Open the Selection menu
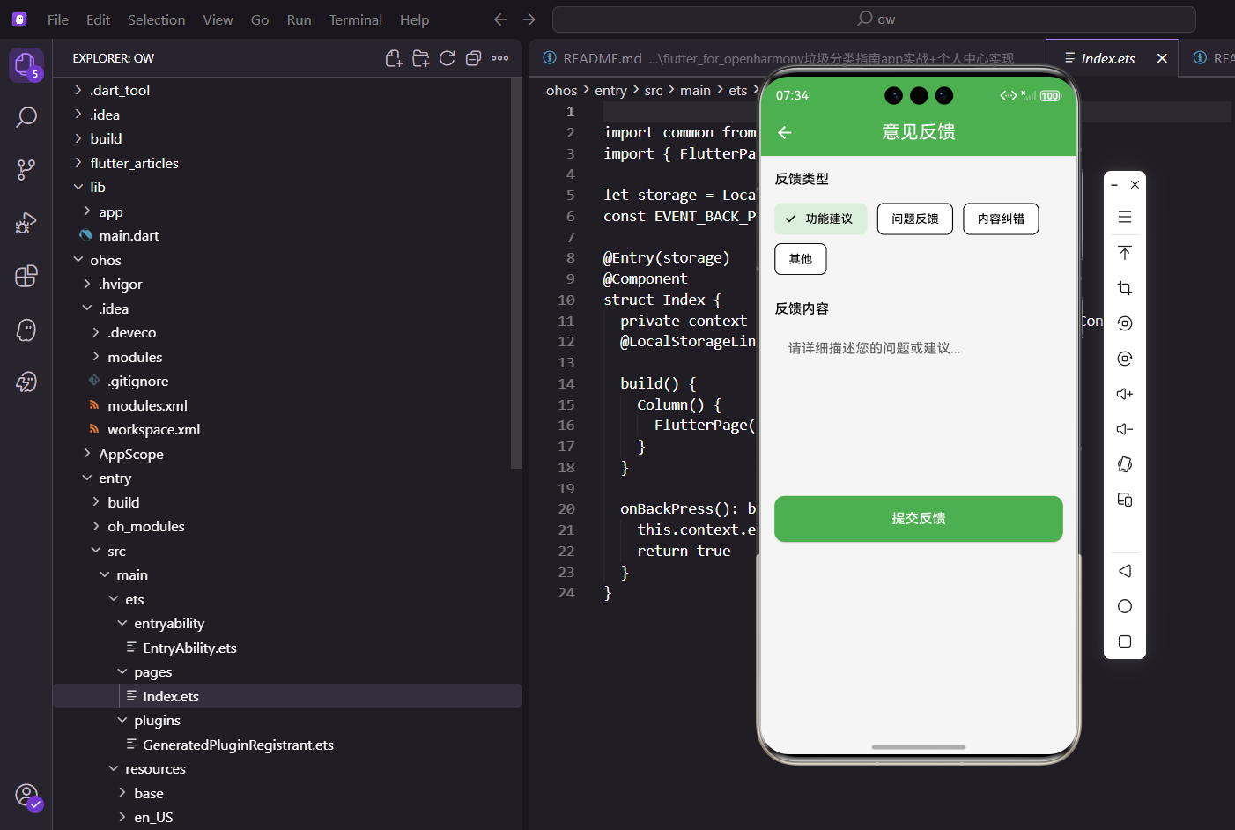This screenshot has width=1235, height=830. (x=157, y=19)
